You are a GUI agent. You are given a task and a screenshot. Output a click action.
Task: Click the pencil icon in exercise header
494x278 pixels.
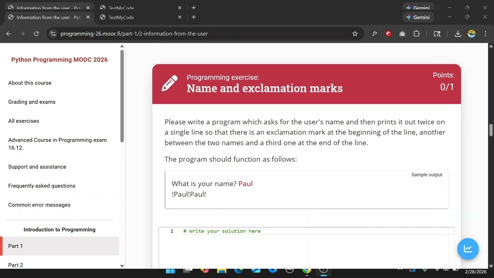[169, 83]
